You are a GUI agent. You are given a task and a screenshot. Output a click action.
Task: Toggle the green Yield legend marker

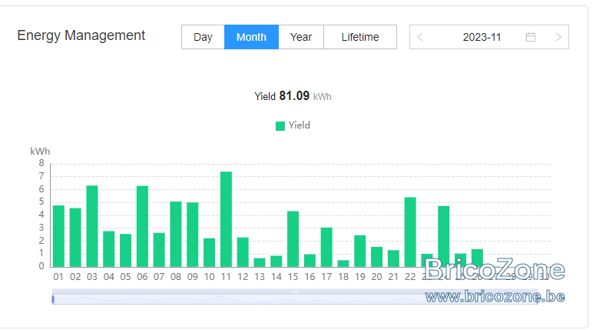click(x=280, y=125)
